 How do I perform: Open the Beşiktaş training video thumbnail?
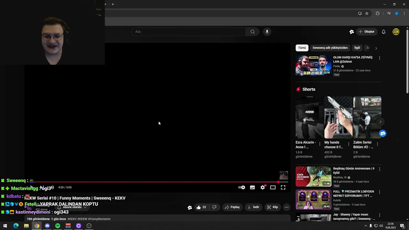coord(313,176)
